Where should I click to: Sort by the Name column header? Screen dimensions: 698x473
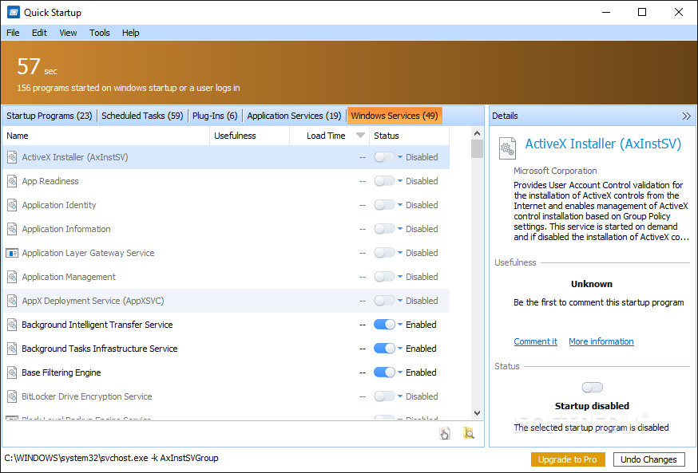106,136
